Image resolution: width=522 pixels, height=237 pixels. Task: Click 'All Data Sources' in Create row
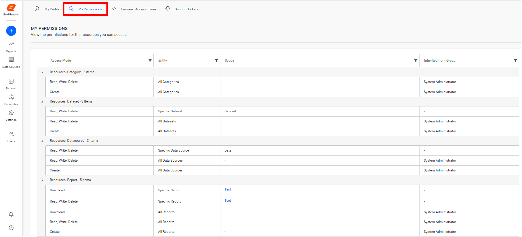click(170, 170)
